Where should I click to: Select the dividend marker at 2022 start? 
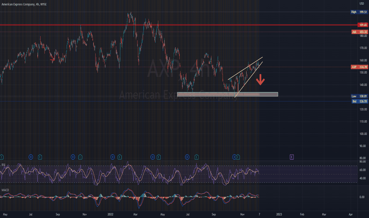[112, 157]
